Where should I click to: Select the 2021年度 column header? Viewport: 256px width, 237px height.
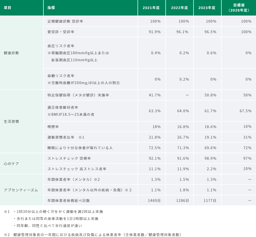(151, 8)
